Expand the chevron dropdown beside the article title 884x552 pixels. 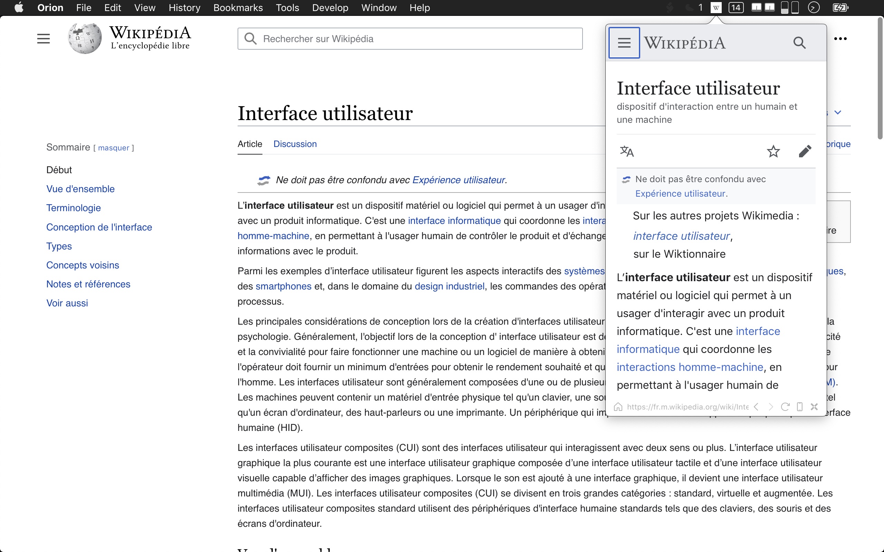click(x=838, y=112)
